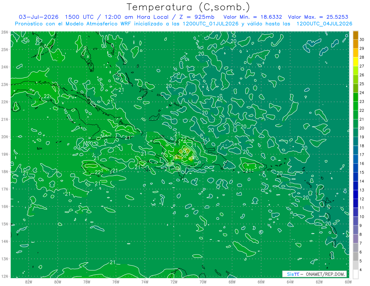Image resolution: width=370 pixels, height=286 pixels.
Task: Click latitude label '26N'
Action: pyautogui.click(x=5, y=32)
